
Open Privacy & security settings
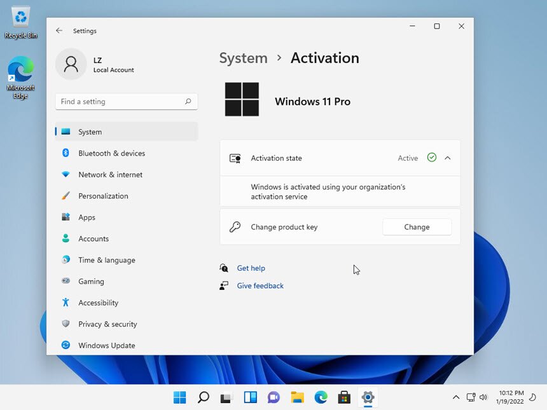pos(127,324)
